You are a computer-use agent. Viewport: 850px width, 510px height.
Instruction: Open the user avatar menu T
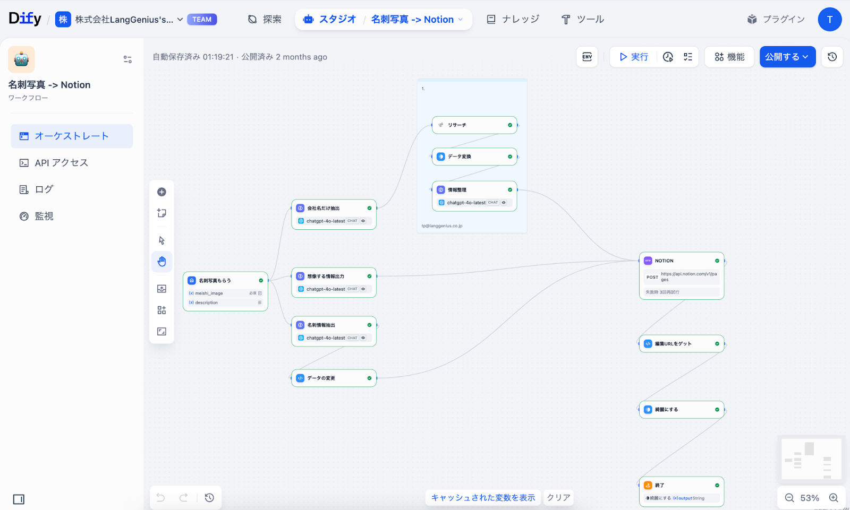(830, 20)
